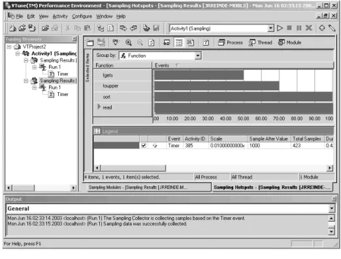
Task: Collapse Run 1 under the highlighted Sampling Results
Action: coord(35,88)
